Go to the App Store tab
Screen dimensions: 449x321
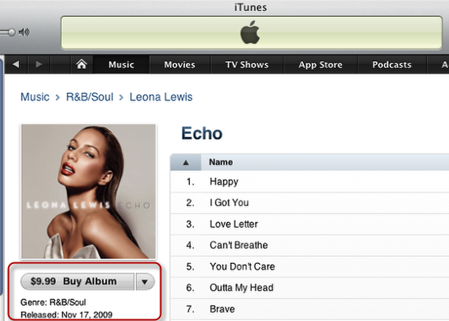321,64
